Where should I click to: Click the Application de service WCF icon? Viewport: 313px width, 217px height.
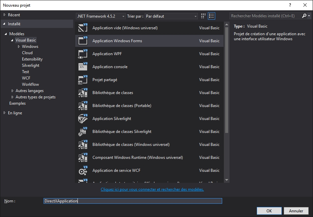click(83, 170)
